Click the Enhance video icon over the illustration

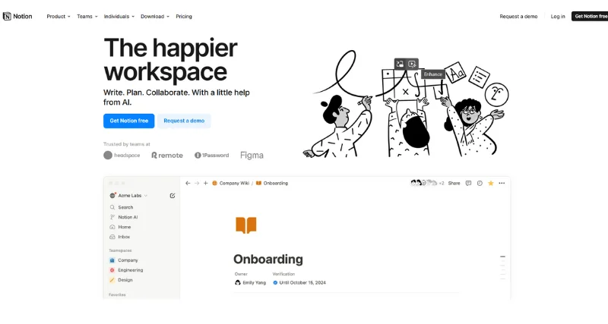412,64
